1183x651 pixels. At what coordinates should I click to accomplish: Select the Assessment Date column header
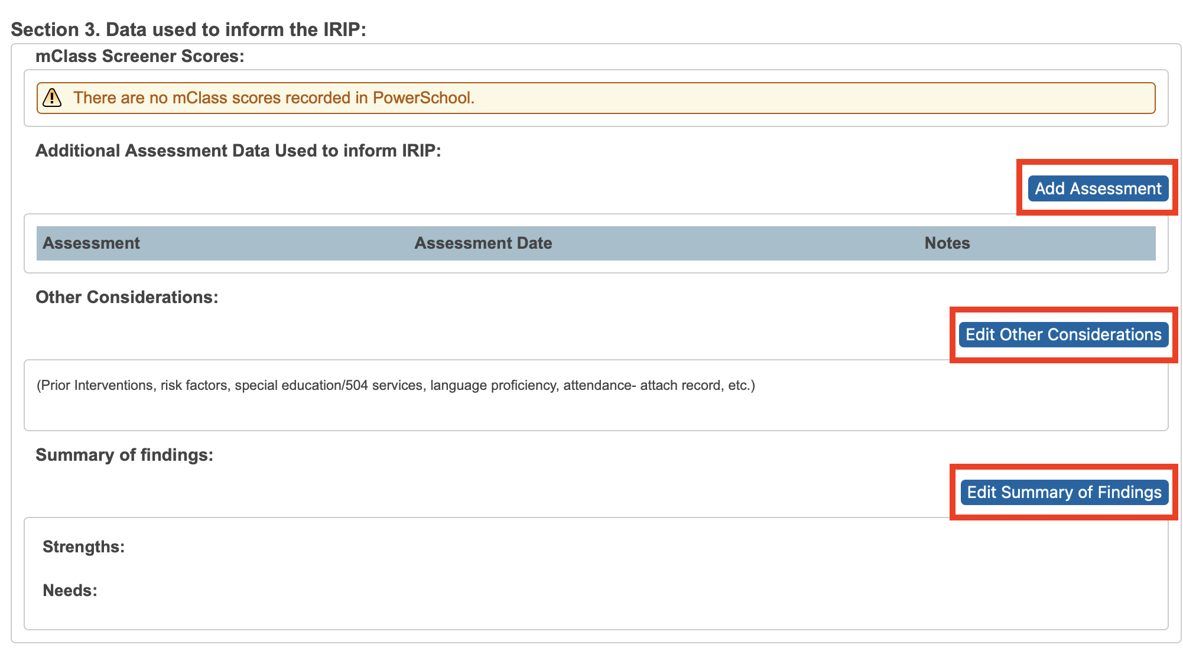click(x=483, y=243)
